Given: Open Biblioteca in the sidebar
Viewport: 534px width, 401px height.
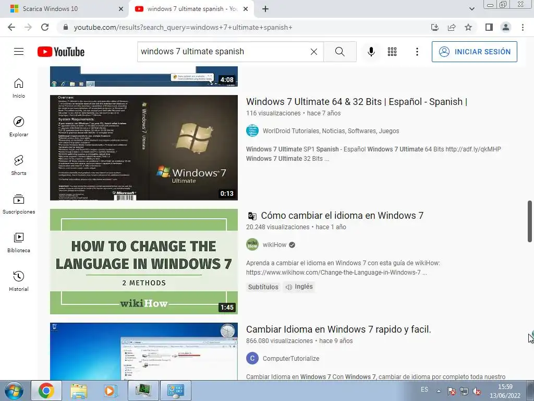Looking at the screenshot, I should 19,242.
